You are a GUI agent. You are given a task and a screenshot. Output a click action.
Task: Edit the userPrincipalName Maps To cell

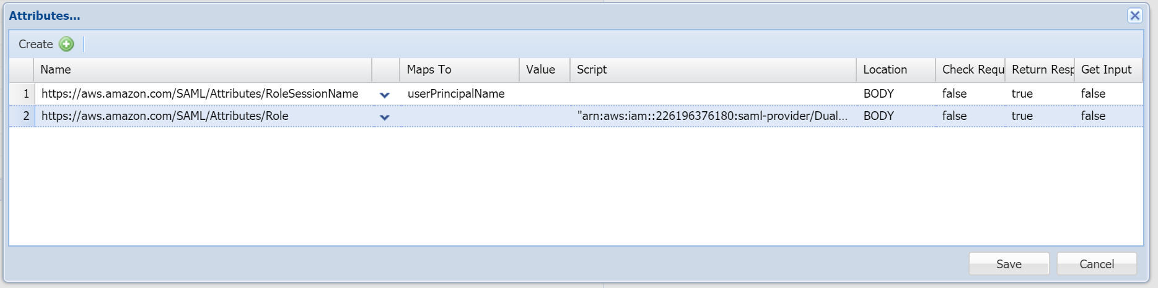click(456, 94)
